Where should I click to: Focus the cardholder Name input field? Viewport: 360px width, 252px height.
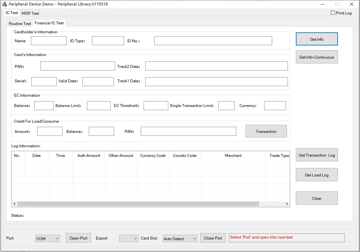click(48, 41)
